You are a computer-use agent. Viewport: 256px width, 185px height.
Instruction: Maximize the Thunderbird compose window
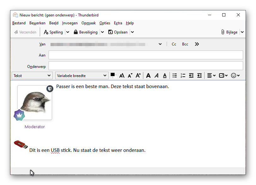[x=224, y=15]
